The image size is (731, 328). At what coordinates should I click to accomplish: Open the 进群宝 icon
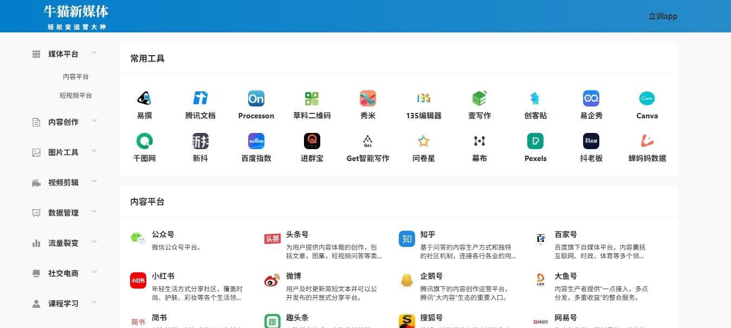312,141
